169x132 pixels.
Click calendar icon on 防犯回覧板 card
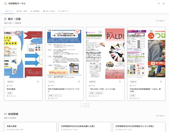pos(8,96)
